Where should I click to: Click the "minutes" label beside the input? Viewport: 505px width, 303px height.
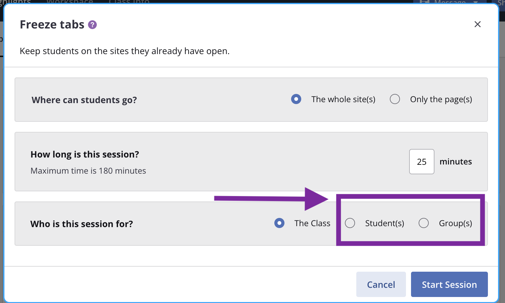456,162
